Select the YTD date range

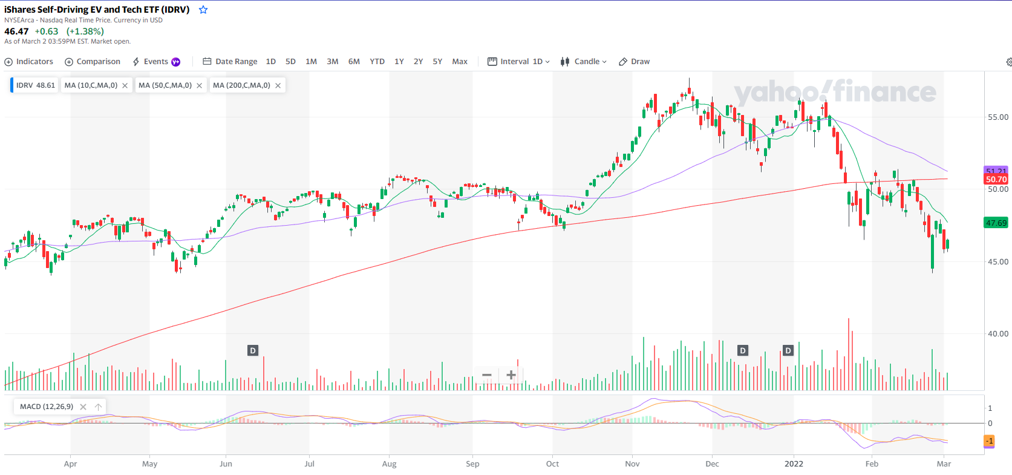pyautogui.click(x=377, y=62)
